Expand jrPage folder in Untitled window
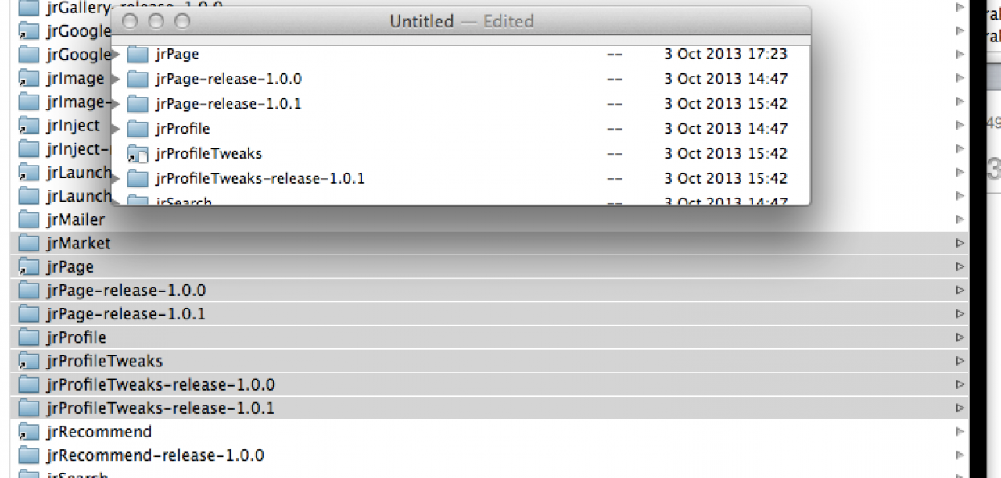Image resolution: width=1001 pixels, height=478 pixels. [116, 55]
